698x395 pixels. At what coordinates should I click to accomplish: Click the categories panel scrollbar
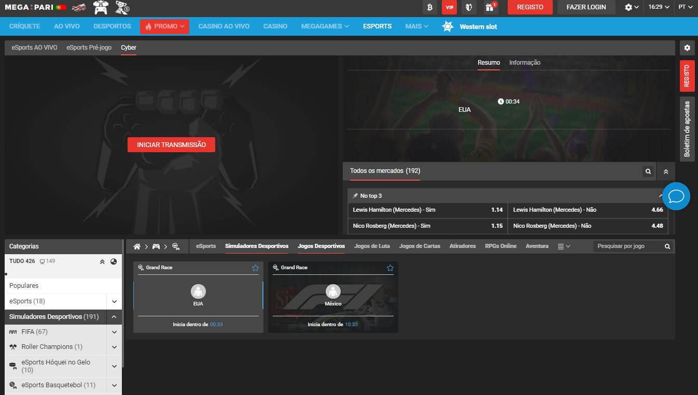coord(123,311)
